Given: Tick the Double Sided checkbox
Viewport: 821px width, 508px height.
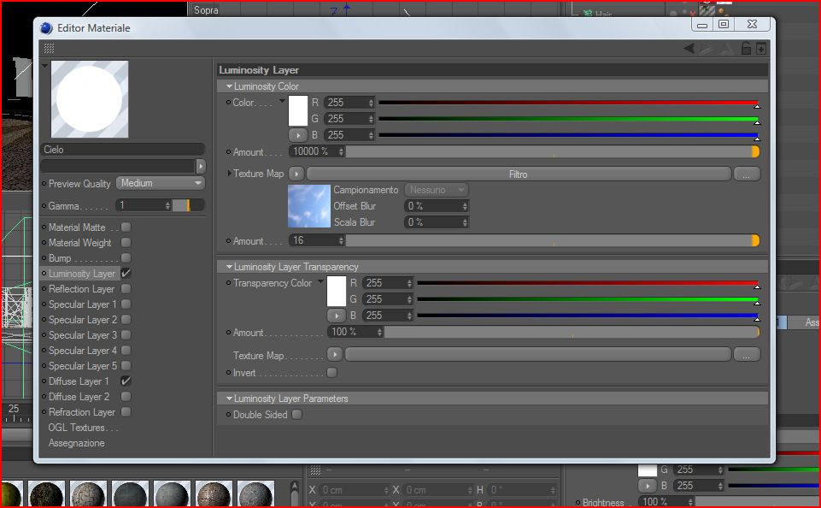Looking at the screenshot, I should 297,414.
